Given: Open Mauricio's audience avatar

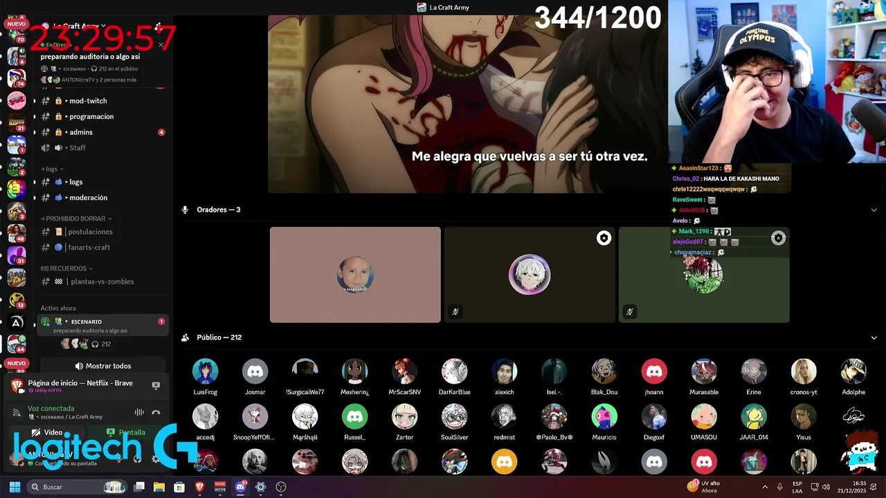Looking at the screenshot, I should (604, 417).
